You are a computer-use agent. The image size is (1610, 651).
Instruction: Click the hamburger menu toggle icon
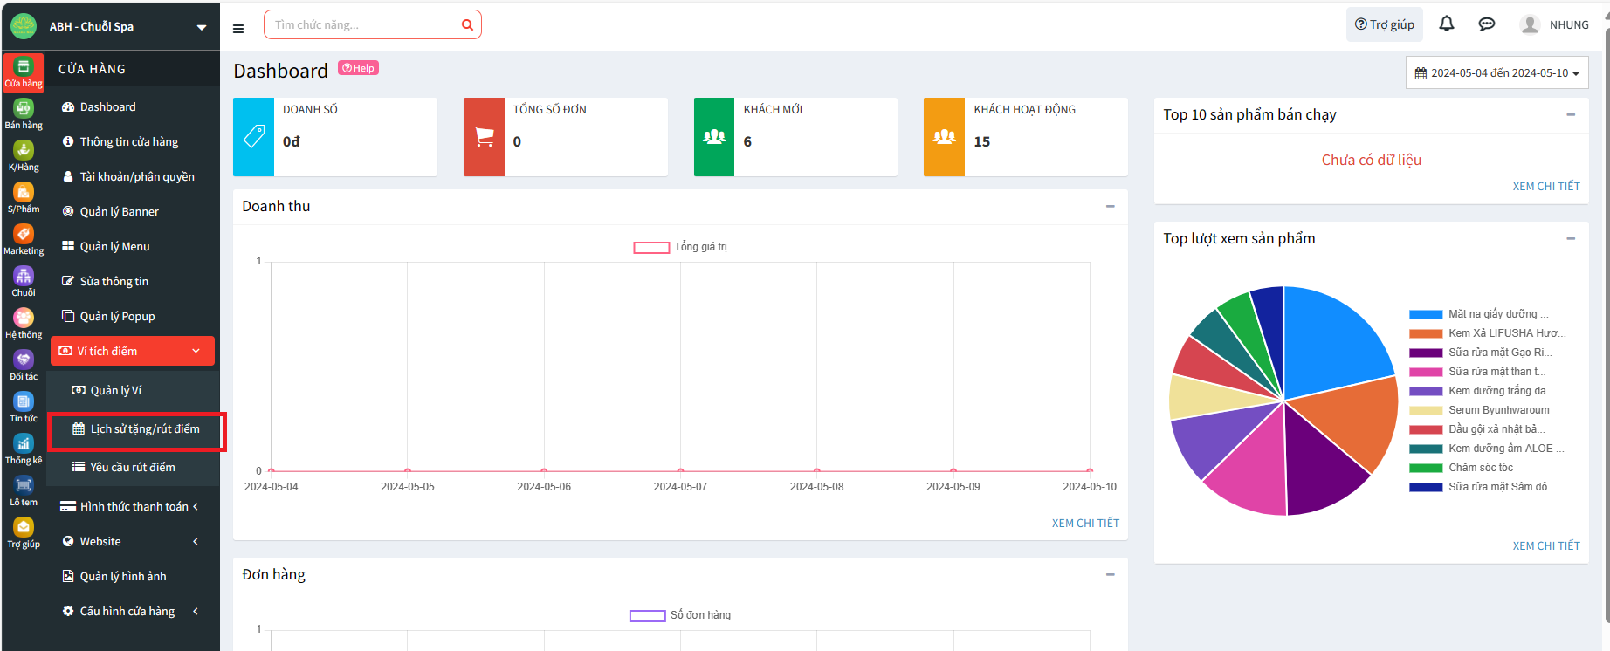pos(238,29)
